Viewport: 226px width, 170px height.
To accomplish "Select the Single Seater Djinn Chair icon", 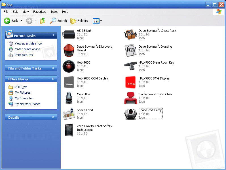I will coord(130,98).
